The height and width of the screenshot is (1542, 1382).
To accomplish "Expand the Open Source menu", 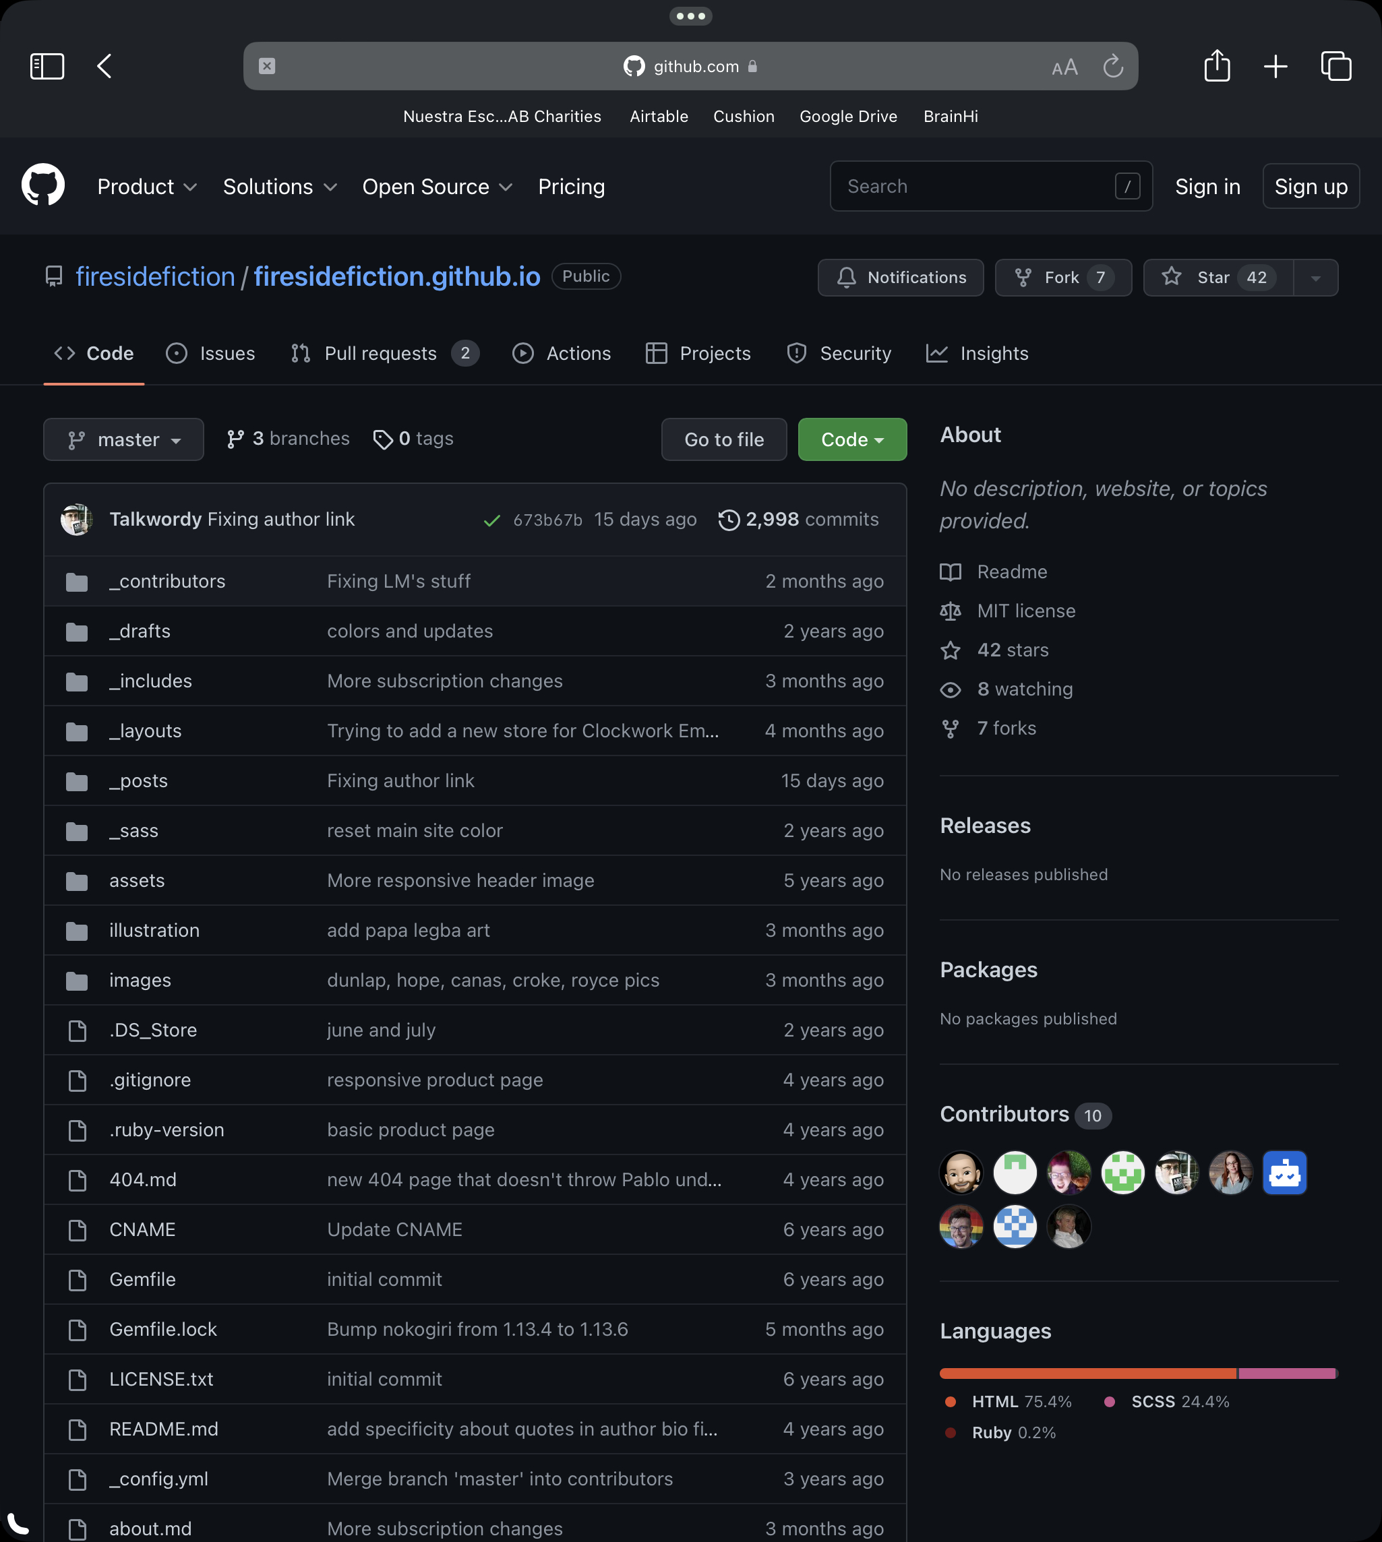I will tap(438, 187).
